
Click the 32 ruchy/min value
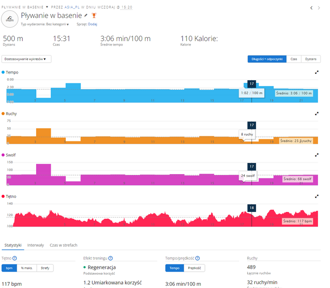coord(262,282)
